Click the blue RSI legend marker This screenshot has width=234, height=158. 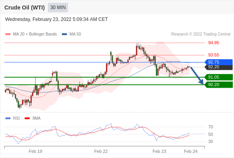pos(8,118)
